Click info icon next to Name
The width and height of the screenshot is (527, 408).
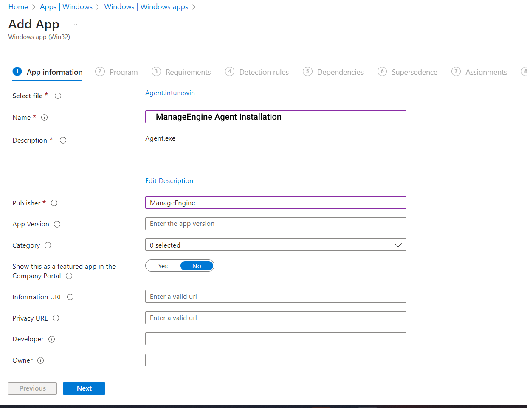pos(44,118)
